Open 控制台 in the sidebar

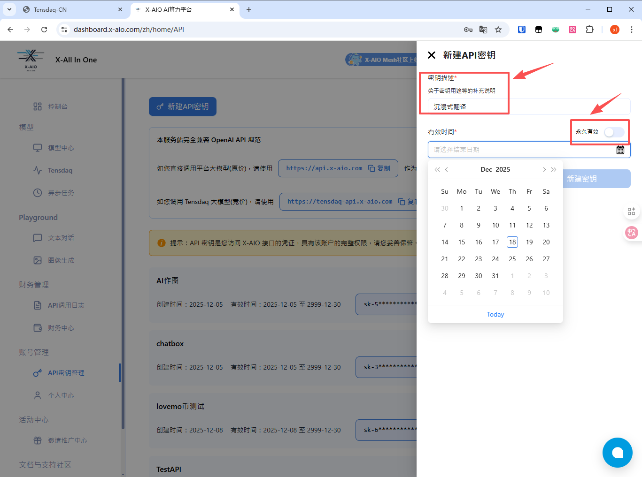[58, 106]
